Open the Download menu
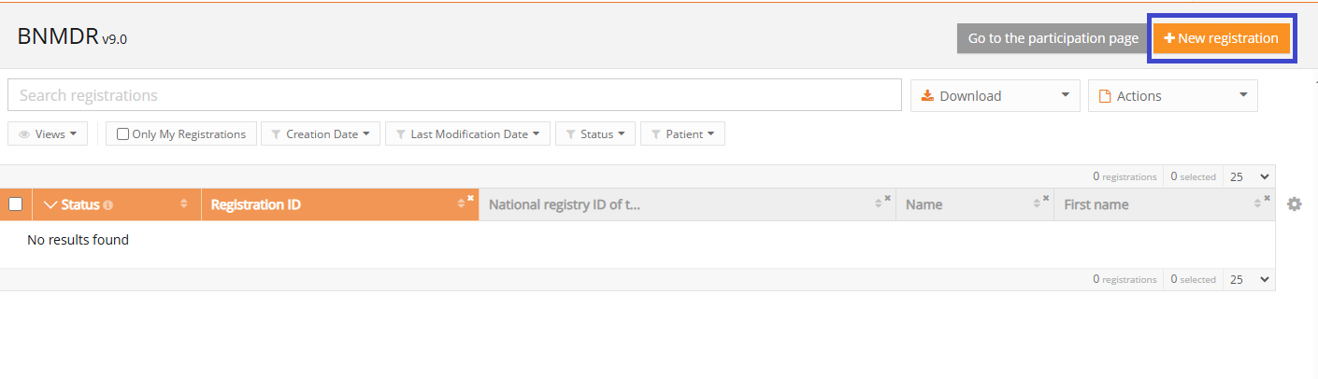 tap(995, 95)
